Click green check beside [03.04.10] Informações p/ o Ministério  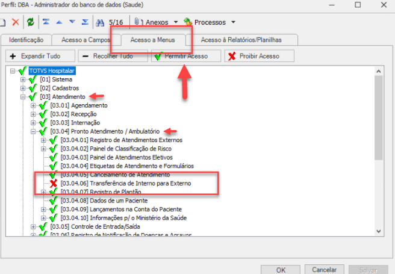(54, 217)
